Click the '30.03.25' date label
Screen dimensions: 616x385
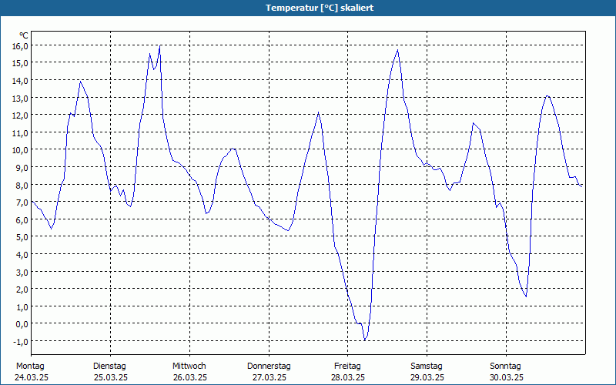[507, 377]
